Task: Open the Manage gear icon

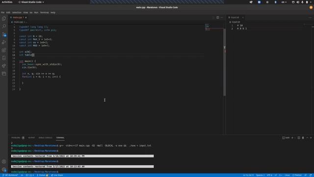Action: pos(4,170)
